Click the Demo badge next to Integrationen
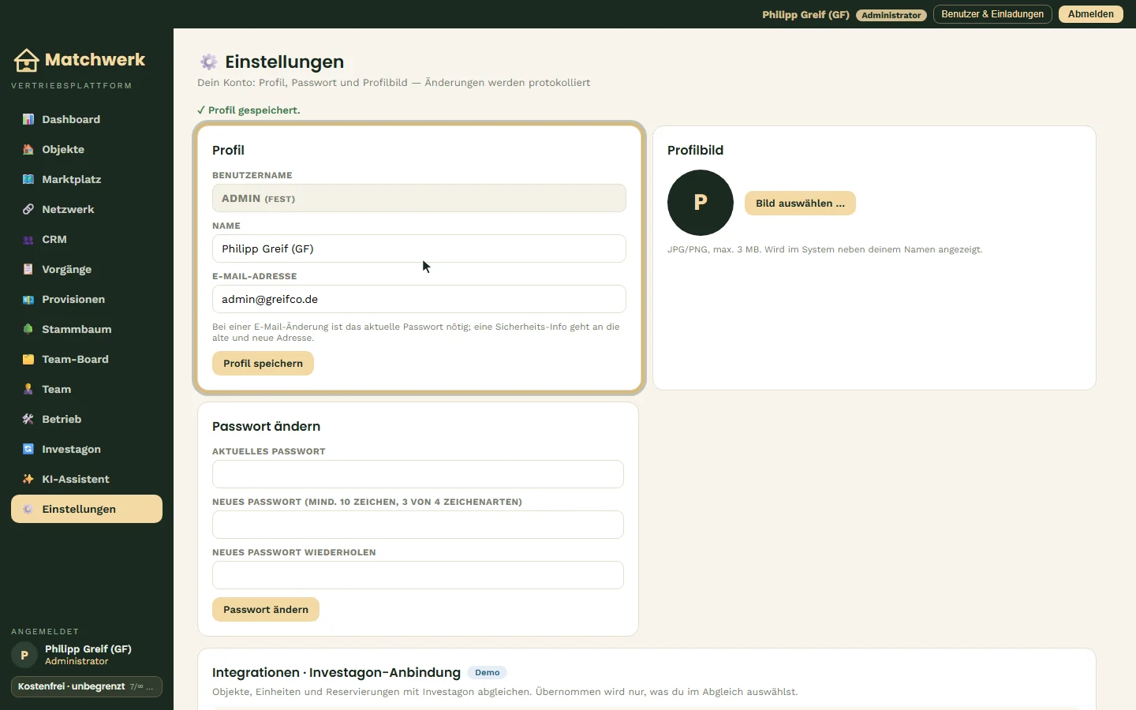This screenshot has width=1136, height=710. [x=487, y=673]
